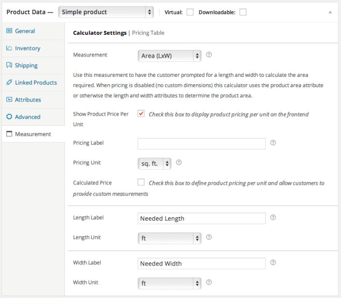The width and height of the screenshot is (341, 298).
Task: Click the help icon beside Width Label field
Action: [273, 263]
